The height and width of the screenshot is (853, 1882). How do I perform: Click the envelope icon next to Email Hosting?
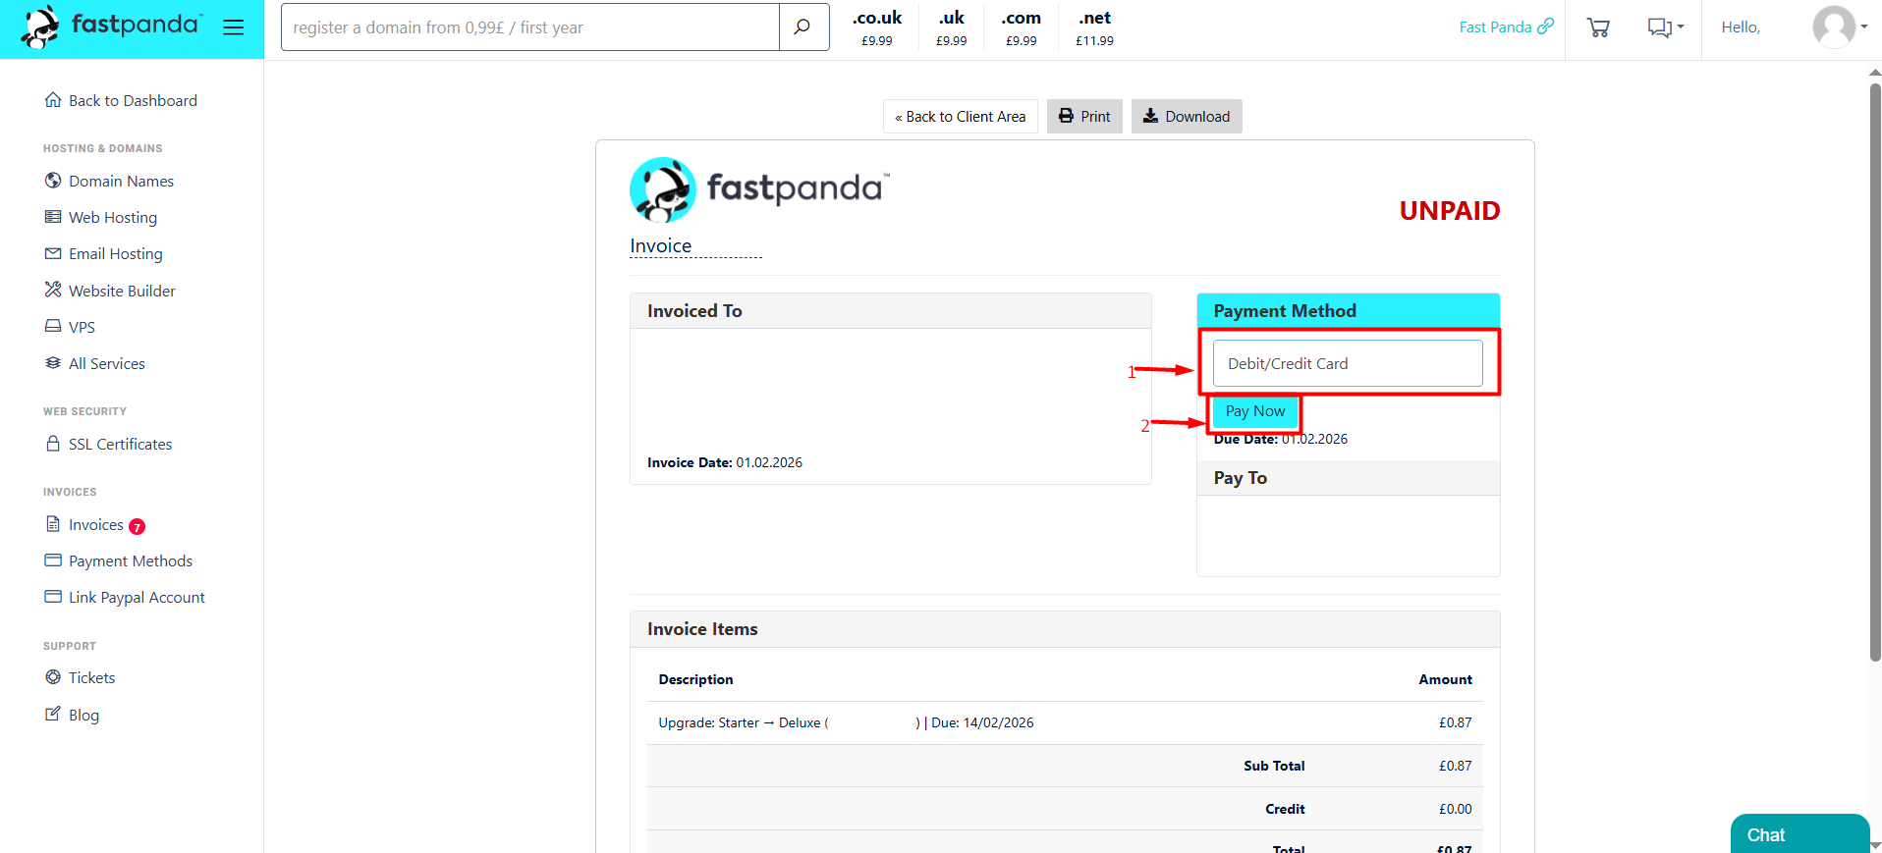click(x=53, y=253)
